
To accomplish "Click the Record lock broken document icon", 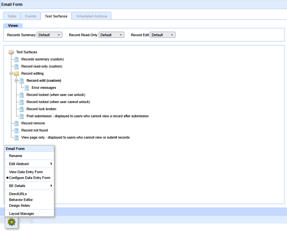I will coord(22,109).
